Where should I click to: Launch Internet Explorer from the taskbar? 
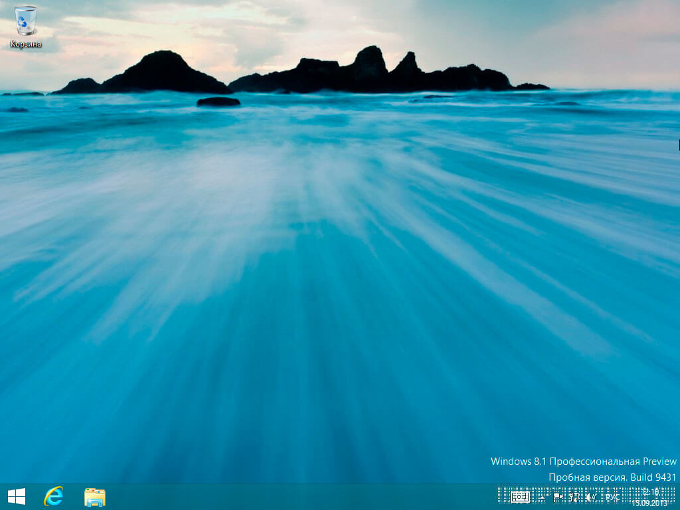click(53, 497)
